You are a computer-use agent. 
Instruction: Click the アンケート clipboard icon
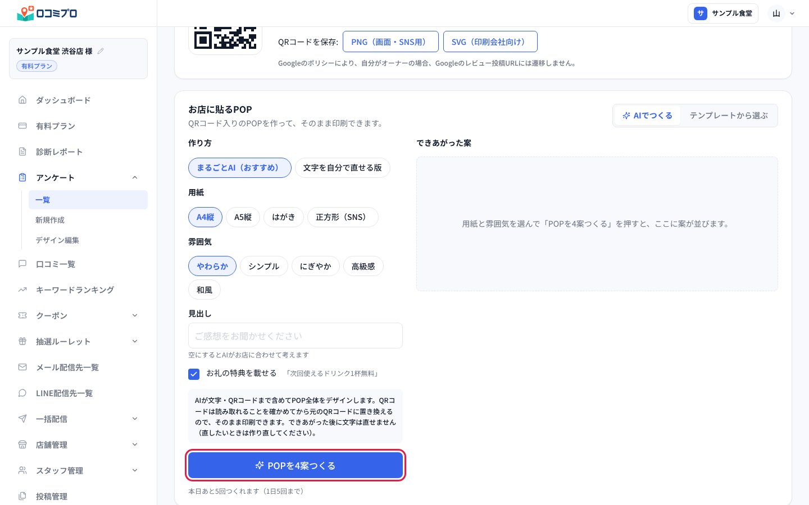point(22,177)
